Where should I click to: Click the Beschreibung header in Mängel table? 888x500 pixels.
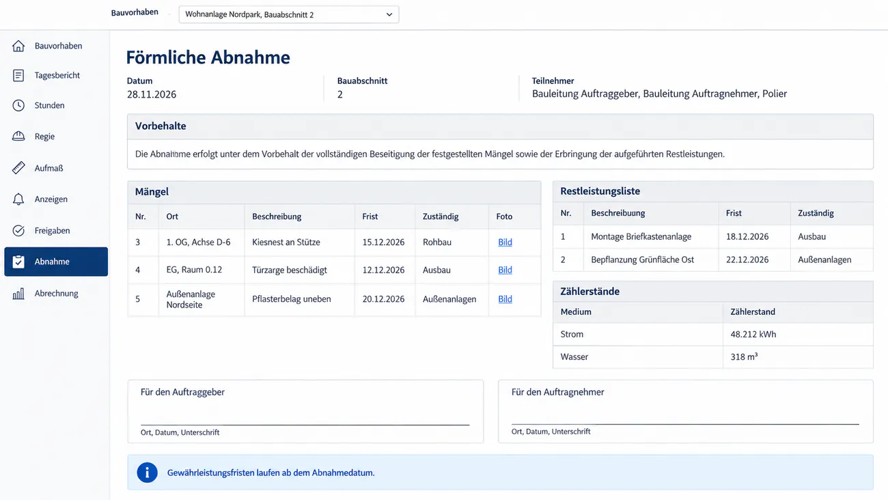coord(277,217)
